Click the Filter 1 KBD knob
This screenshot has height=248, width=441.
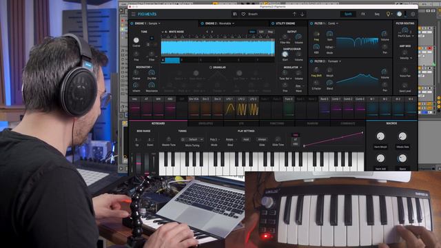pos(316,47)
